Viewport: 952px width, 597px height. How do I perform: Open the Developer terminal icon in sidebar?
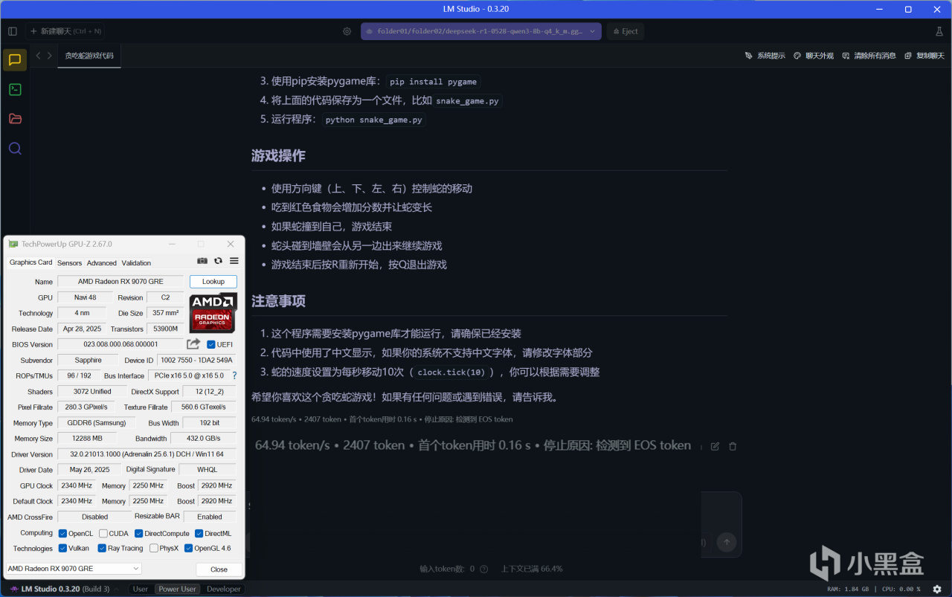click(15, 89)
